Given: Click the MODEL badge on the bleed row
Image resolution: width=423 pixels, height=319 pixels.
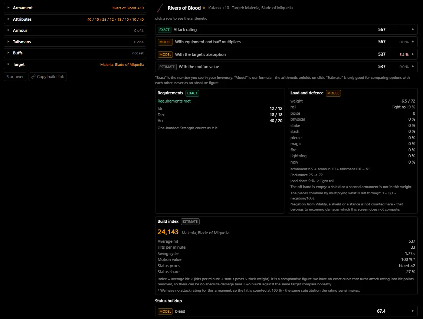Looking at the screenshot, I should tap(165, 311).
